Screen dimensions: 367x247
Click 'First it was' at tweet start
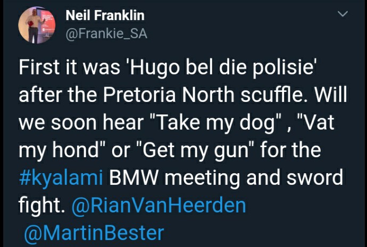point(69,68)
